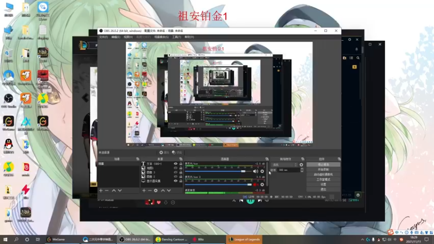Move the source down in the list
This screenshot has height=244, width=434.
pyautogui.click(x=169, y=191)
